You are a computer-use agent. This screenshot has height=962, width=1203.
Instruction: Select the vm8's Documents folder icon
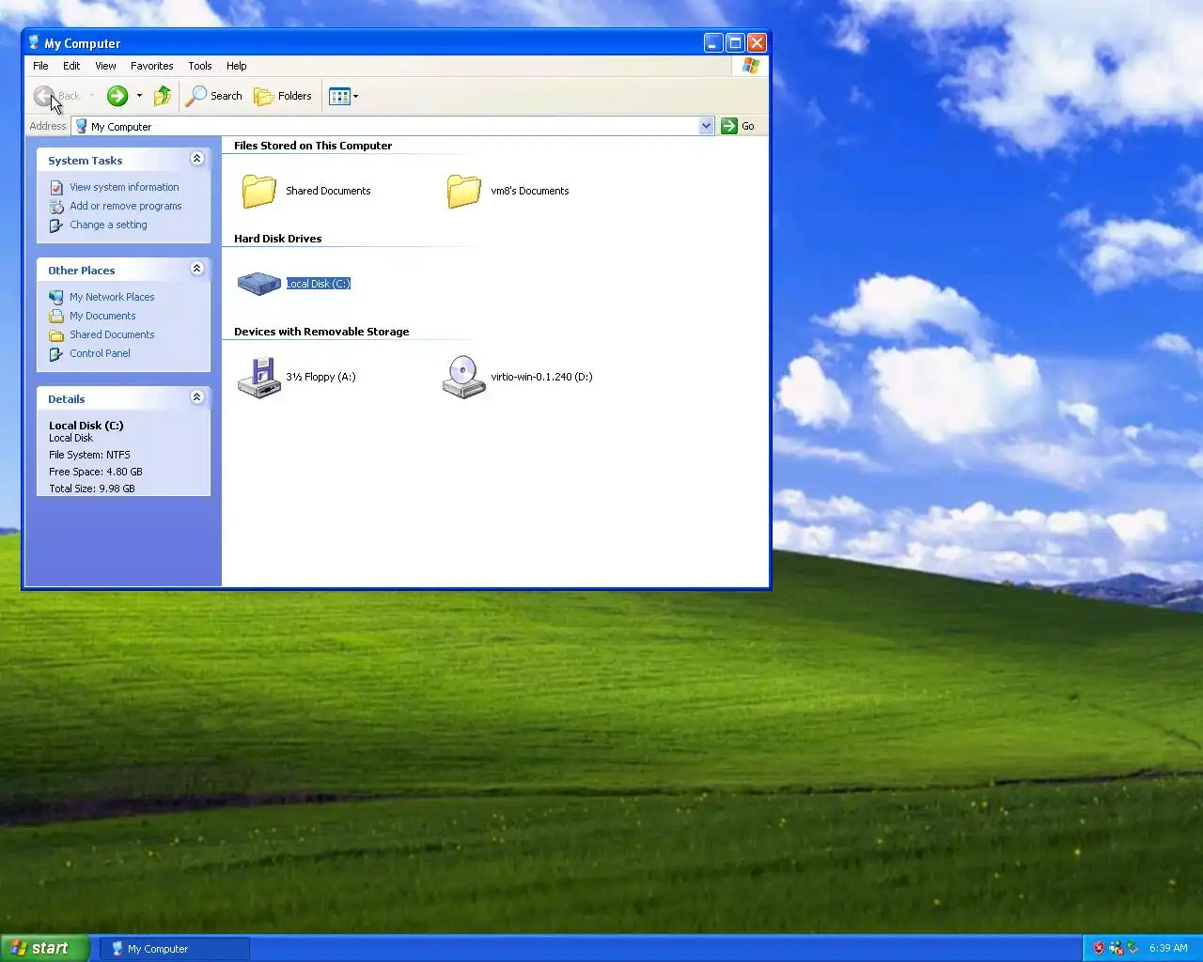point(463,191)
